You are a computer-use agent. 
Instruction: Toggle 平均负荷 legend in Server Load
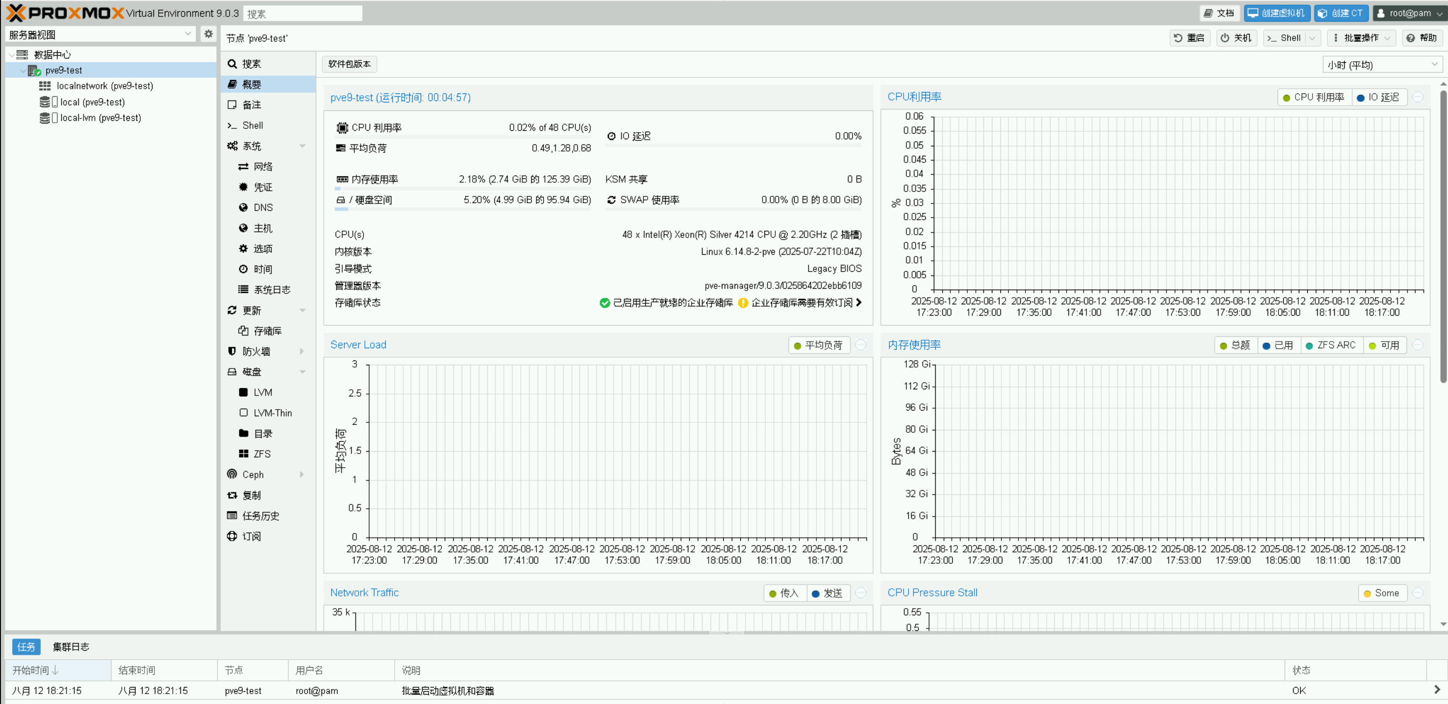pos(819,345)
